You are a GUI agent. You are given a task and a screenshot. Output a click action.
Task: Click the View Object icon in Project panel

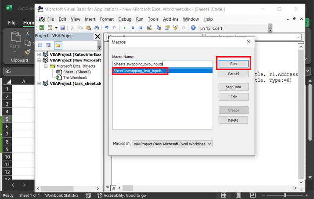(48, 45)
